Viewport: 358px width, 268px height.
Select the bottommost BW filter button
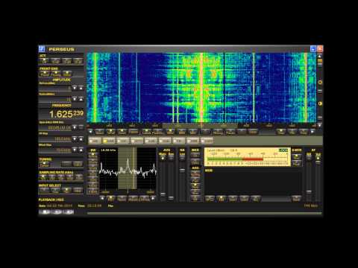point(93,191)
